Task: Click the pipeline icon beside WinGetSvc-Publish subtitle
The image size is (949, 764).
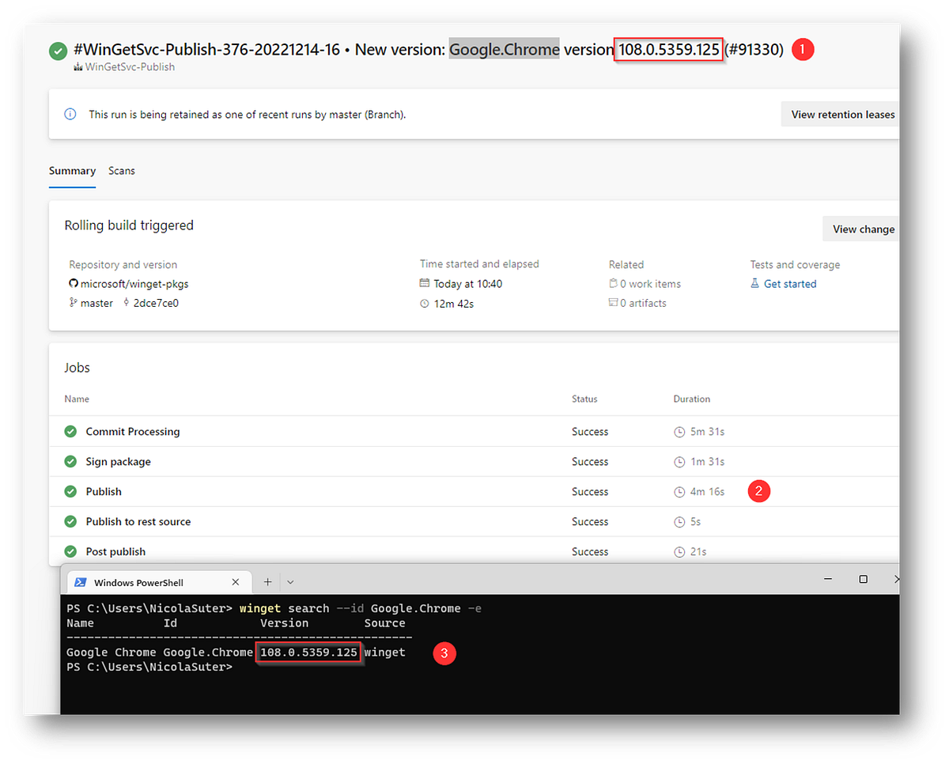Action: [x=78, y=67]
